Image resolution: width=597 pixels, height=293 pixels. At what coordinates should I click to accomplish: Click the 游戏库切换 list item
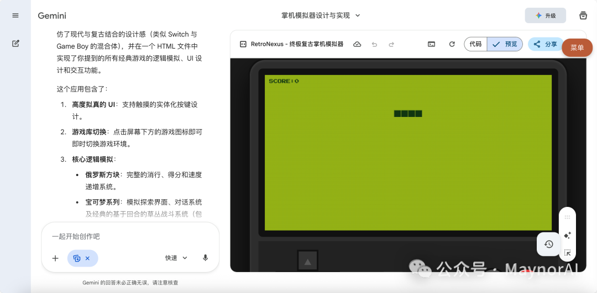(x=137, y=138)
